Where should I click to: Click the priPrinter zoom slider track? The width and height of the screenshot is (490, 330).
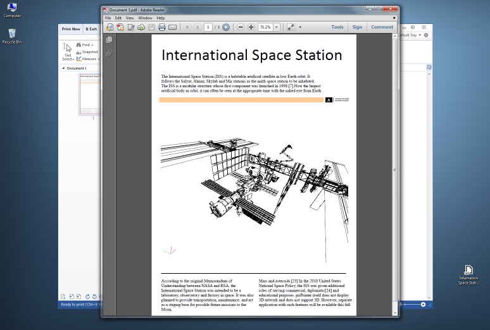pos(411,305)
